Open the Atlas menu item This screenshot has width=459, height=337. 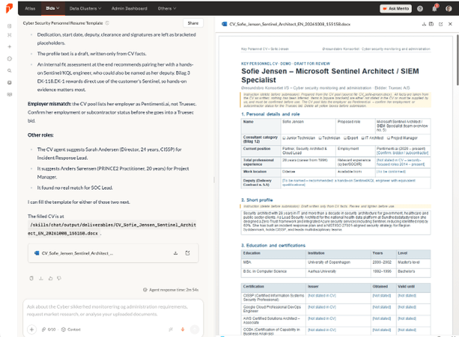coord(30,8)
